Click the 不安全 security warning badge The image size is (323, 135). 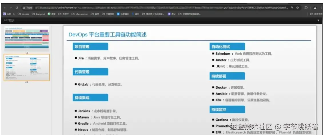coord(28,8)
